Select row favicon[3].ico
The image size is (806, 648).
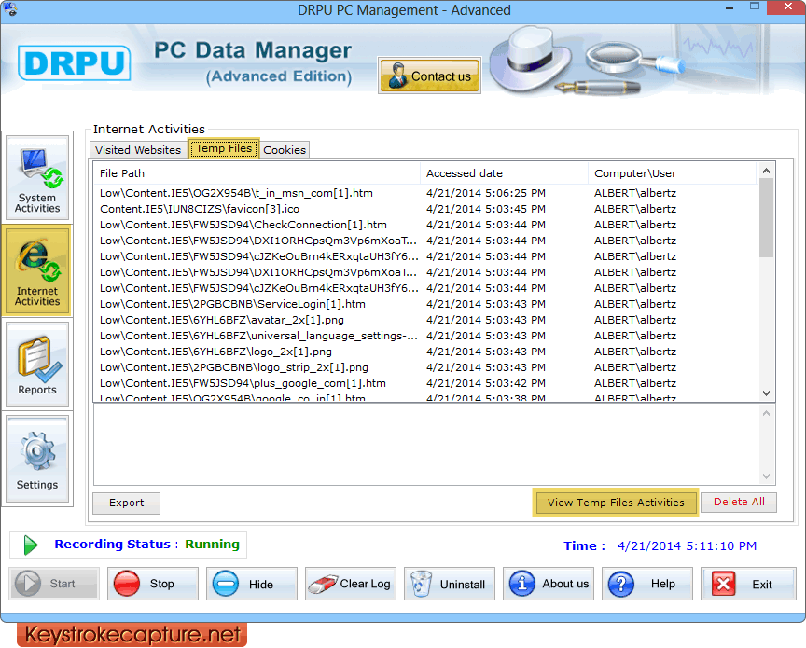coord(424,209)
